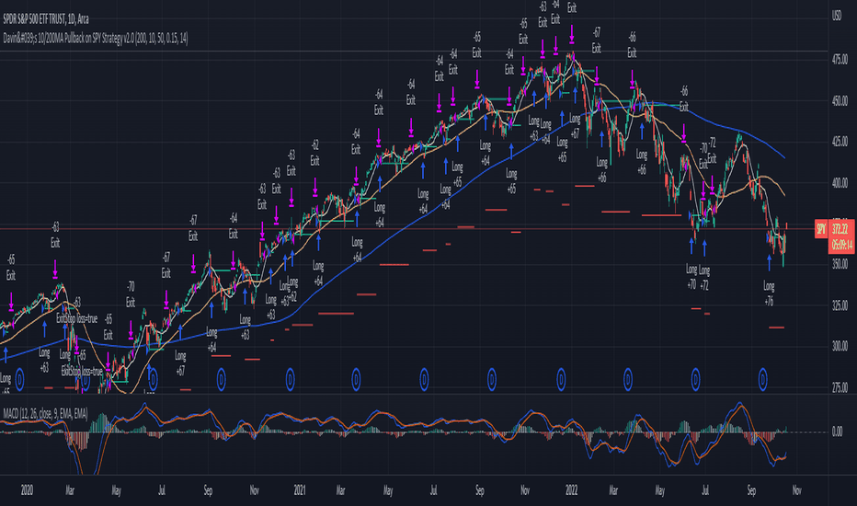The width and height of the screenshot is (857, 506).
Task: Click the dividend marker for December 2020
Action: (291, 378)
